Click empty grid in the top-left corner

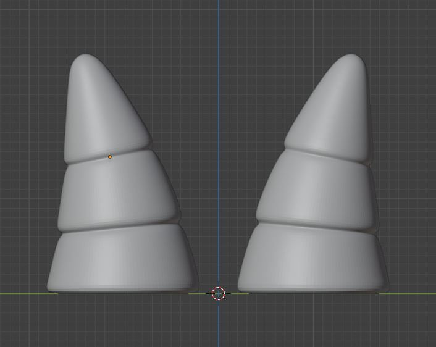click(x=25, y=25)
